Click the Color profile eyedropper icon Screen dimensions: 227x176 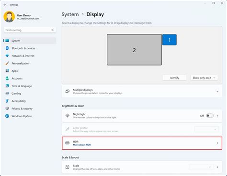(68, 129)
